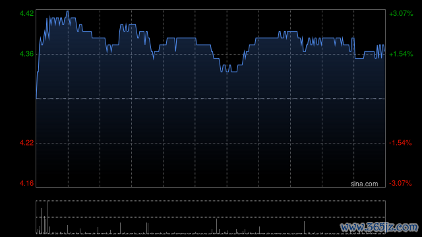Click the www.365jz.com watermark
The height and width of the screenshot is (237, 422).
pyautogui.click(x=379, y=227)
